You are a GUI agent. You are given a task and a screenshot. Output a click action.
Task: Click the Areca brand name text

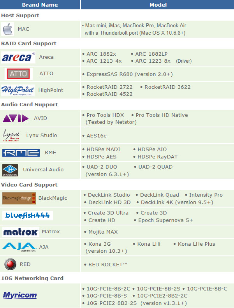(x=46, y=57)
